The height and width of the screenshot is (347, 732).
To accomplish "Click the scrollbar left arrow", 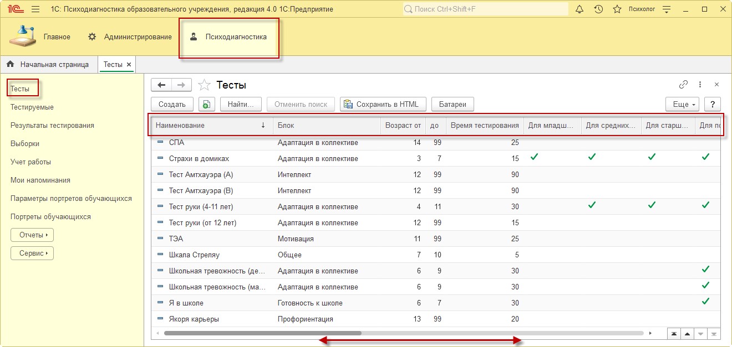I will [x=158, y=333].
